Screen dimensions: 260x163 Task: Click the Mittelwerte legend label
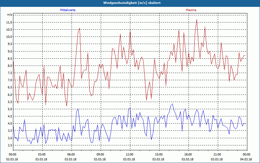pos(68,10)
